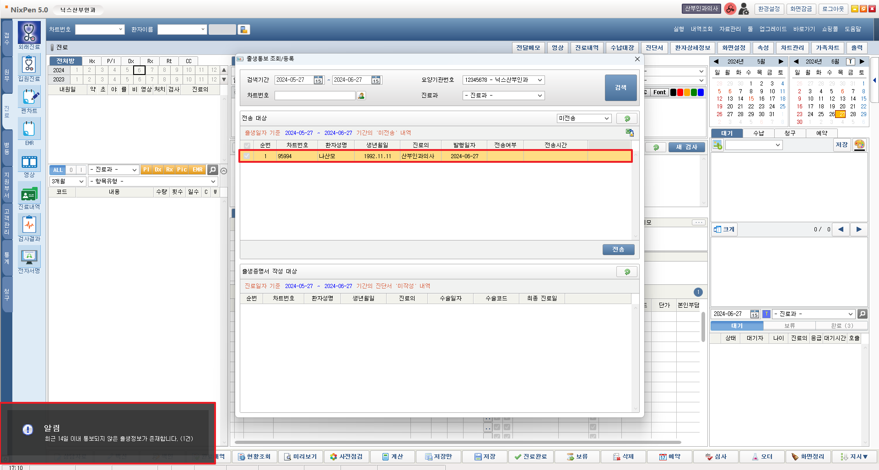The height and width of the screenshot is (470, 879).
Task: Click the blue 검색 search button
Action: coord(620,87)
